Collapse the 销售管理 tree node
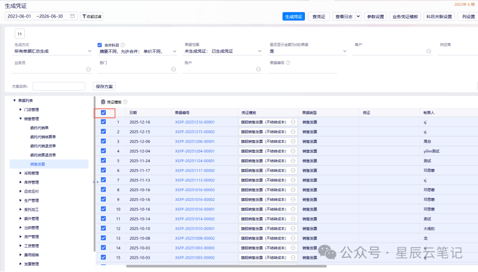Viewport: 478px width, 272px height. [x=20, y=119]
